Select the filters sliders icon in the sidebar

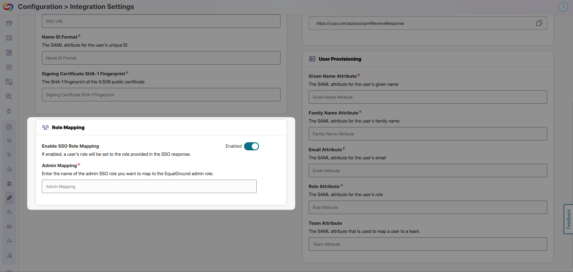[9, 140]
